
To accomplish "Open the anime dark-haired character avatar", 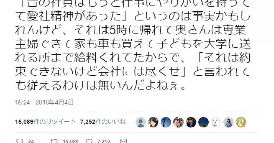I will (153, 122).
